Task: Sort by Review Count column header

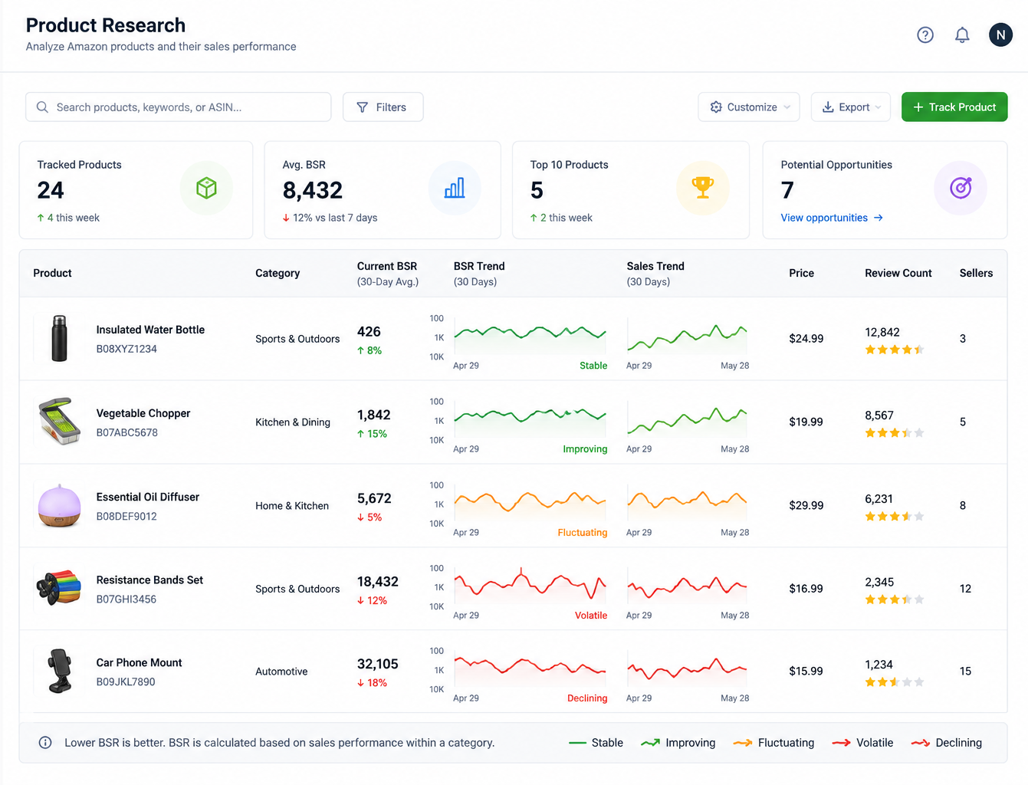Action: [x=898, y=273]
